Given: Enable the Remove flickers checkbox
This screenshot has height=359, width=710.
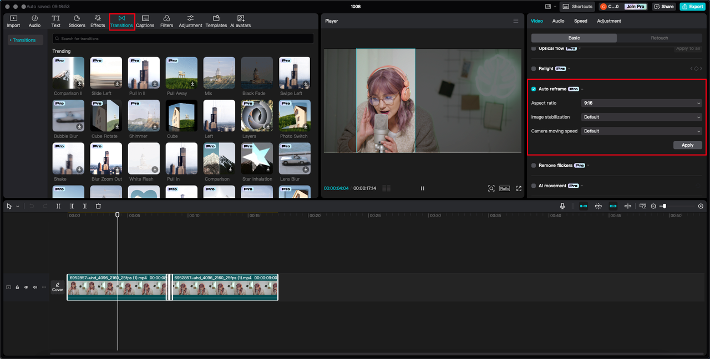Looking at the screenshot, I should tap(534, 166).
